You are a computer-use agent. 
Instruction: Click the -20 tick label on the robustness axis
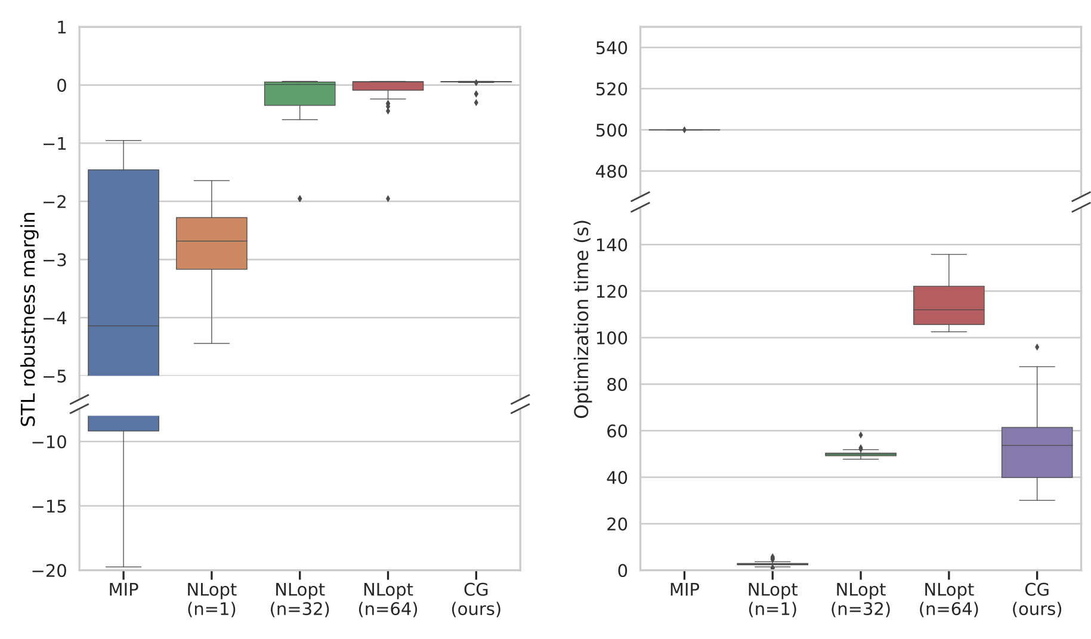click(50, 570)
